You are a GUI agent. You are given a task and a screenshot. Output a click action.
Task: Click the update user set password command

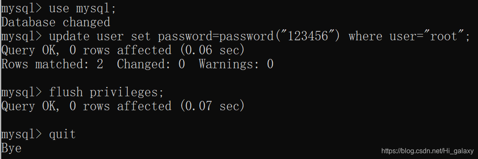(259, 36)
